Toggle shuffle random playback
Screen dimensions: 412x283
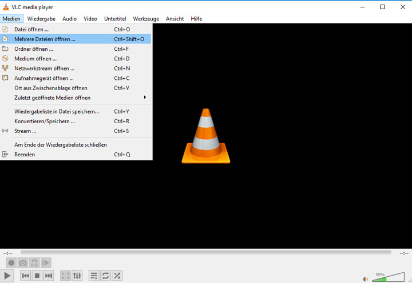(x=117, y=276)
